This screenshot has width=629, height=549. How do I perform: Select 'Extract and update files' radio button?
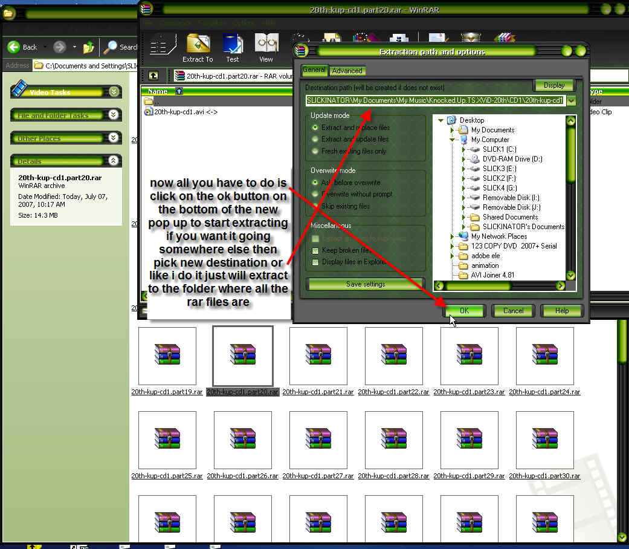(x=315, y=139)
